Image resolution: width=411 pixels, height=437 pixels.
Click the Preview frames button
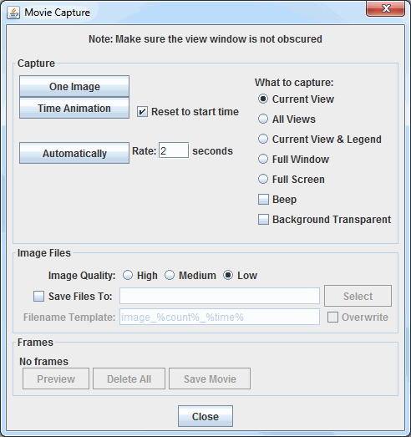coord(56,379)
